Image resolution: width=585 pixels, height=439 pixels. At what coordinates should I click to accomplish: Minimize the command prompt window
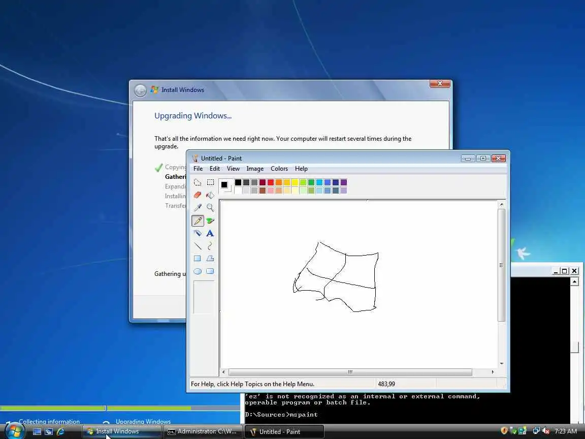tap(556, 271)
